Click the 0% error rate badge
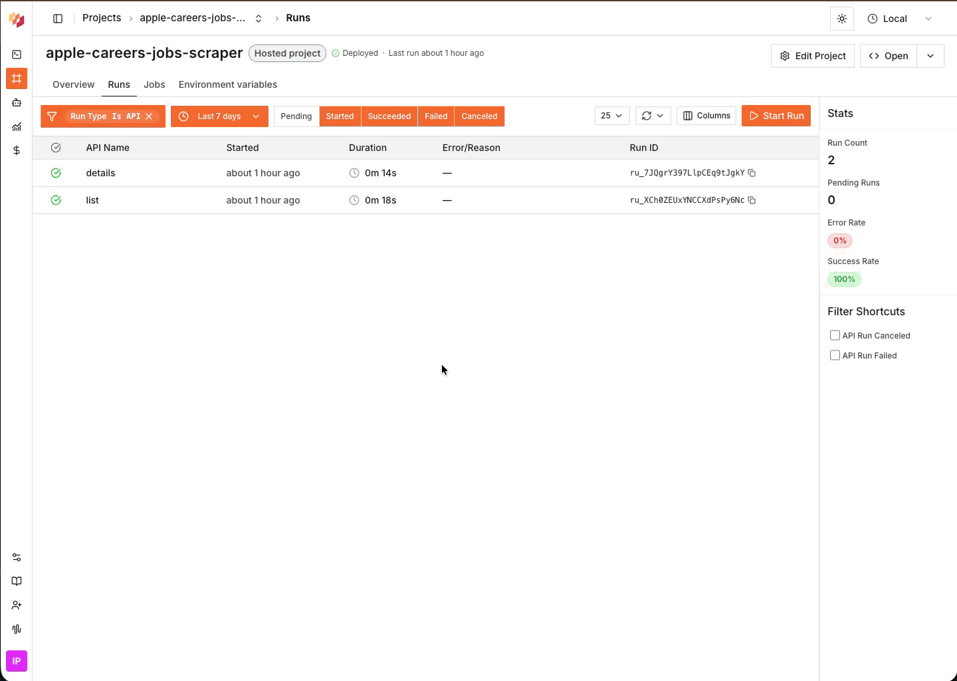The width and height of the screenshot is (957, 681). (x=840, y=241)
